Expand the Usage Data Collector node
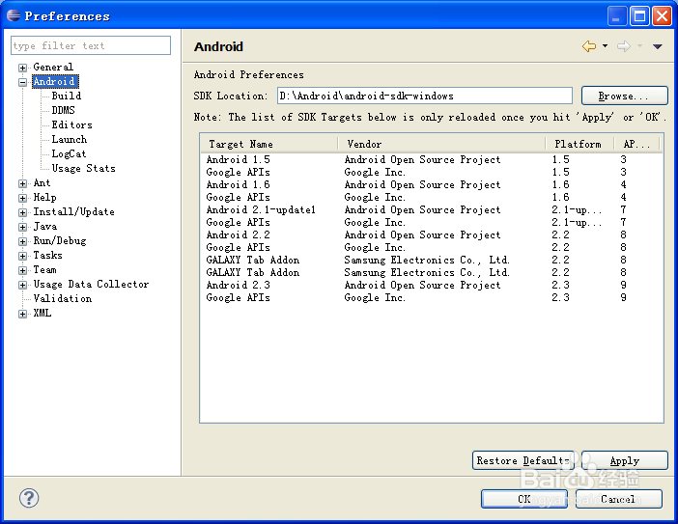The height and width of the screenshot is (524, 678). (x=22, y=285)
